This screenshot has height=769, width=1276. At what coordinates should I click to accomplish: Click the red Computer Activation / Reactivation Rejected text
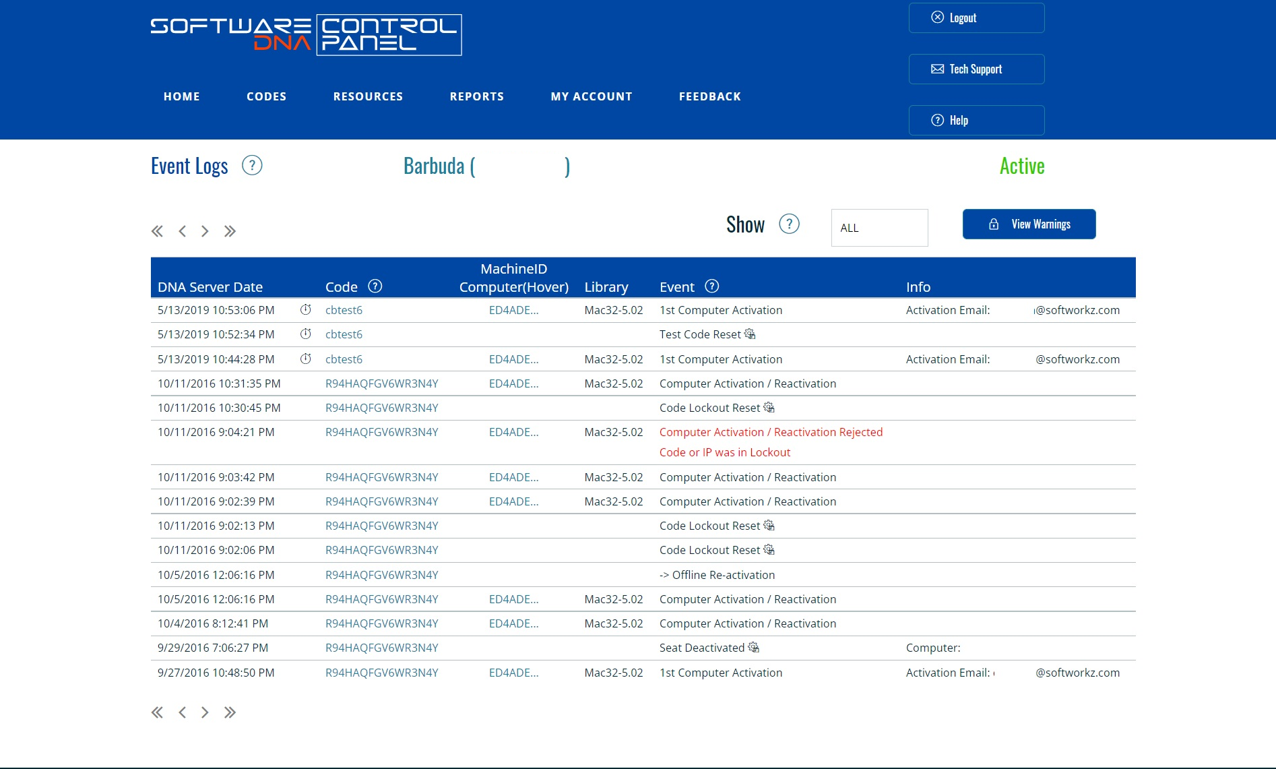(771, 432)
